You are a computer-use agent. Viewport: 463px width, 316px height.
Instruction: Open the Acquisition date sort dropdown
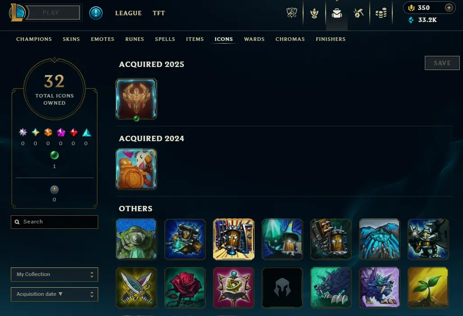(54, 294)
